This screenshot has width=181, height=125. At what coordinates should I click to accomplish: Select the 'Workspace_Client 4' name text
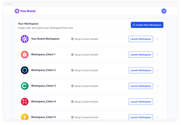point(43,101)
